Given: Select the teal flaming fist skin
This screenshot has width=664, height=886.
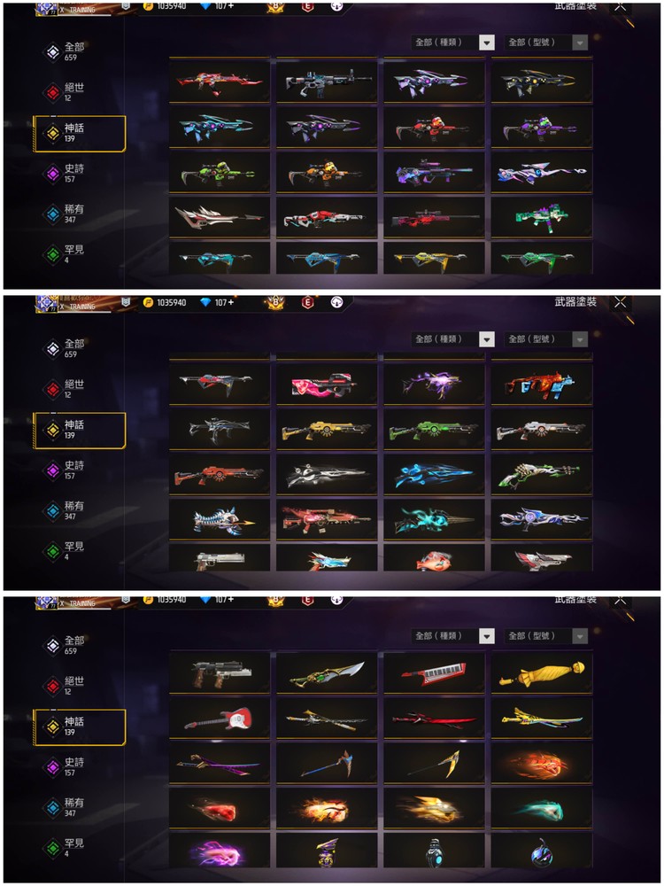Looking at the screenshot, I should (542, 808).
